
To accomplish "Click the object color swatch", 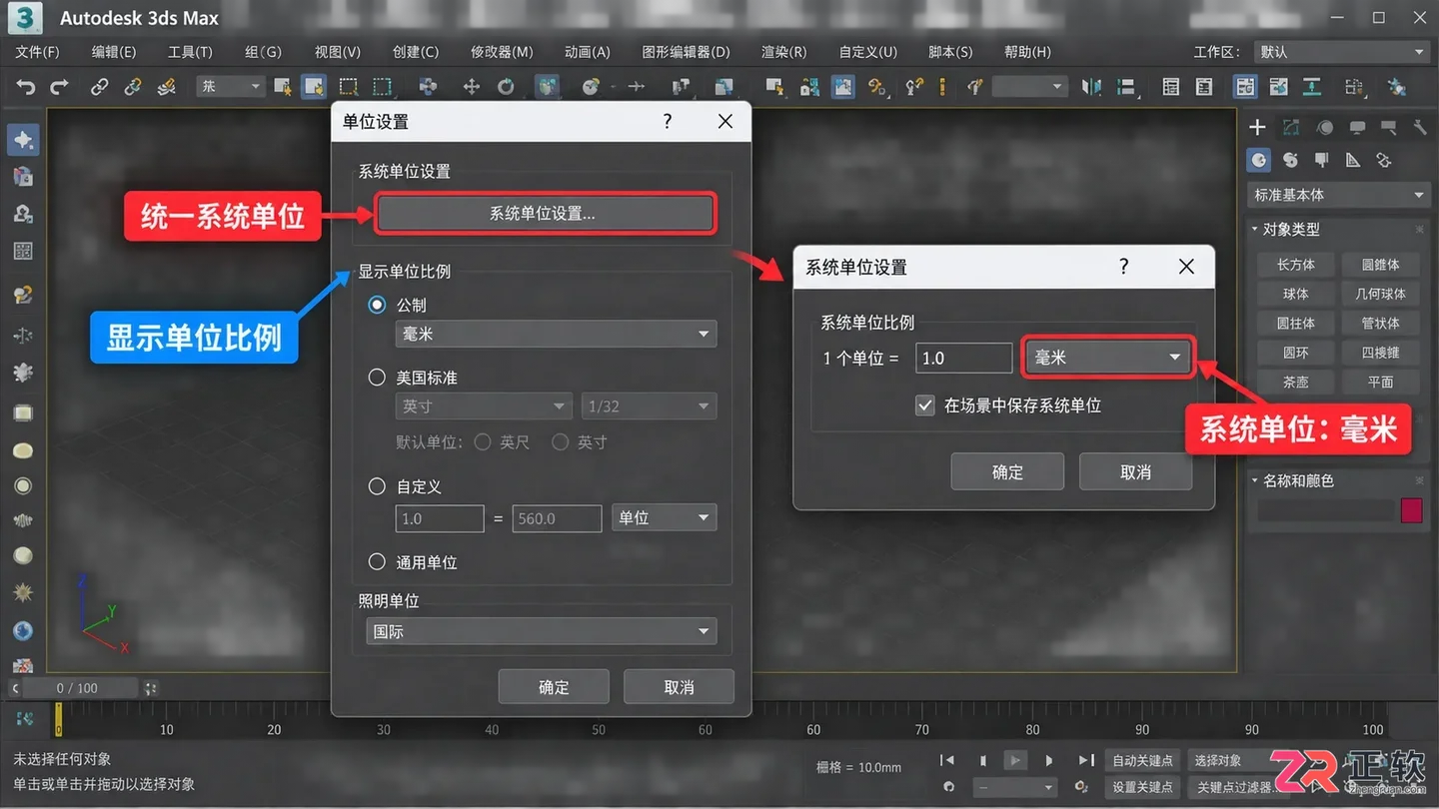I will (x=1411, y=510).
